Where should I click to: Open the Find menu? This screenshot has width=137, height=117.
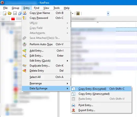coord(37,8)
